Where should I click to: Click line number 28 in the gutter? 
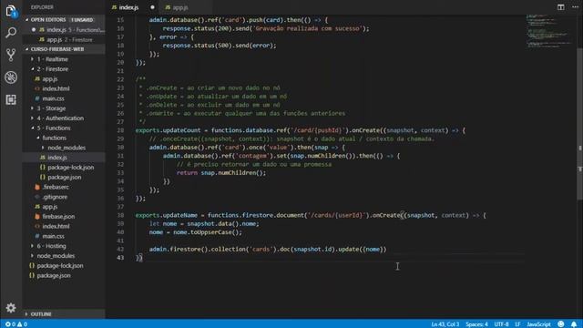pyautogui.click(x=120, y=130)
